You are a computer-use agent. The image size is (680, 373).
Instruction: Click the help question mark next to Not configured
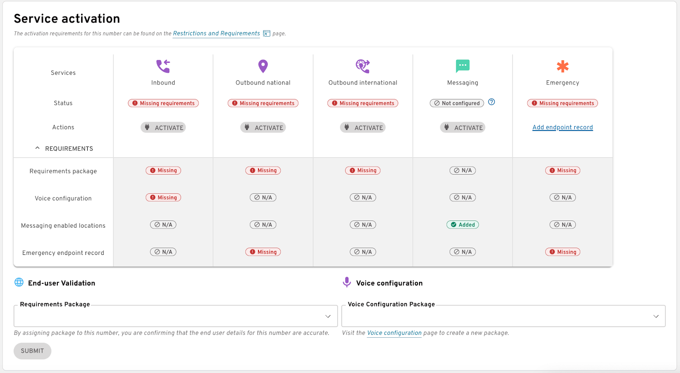[x=492, y=102]
